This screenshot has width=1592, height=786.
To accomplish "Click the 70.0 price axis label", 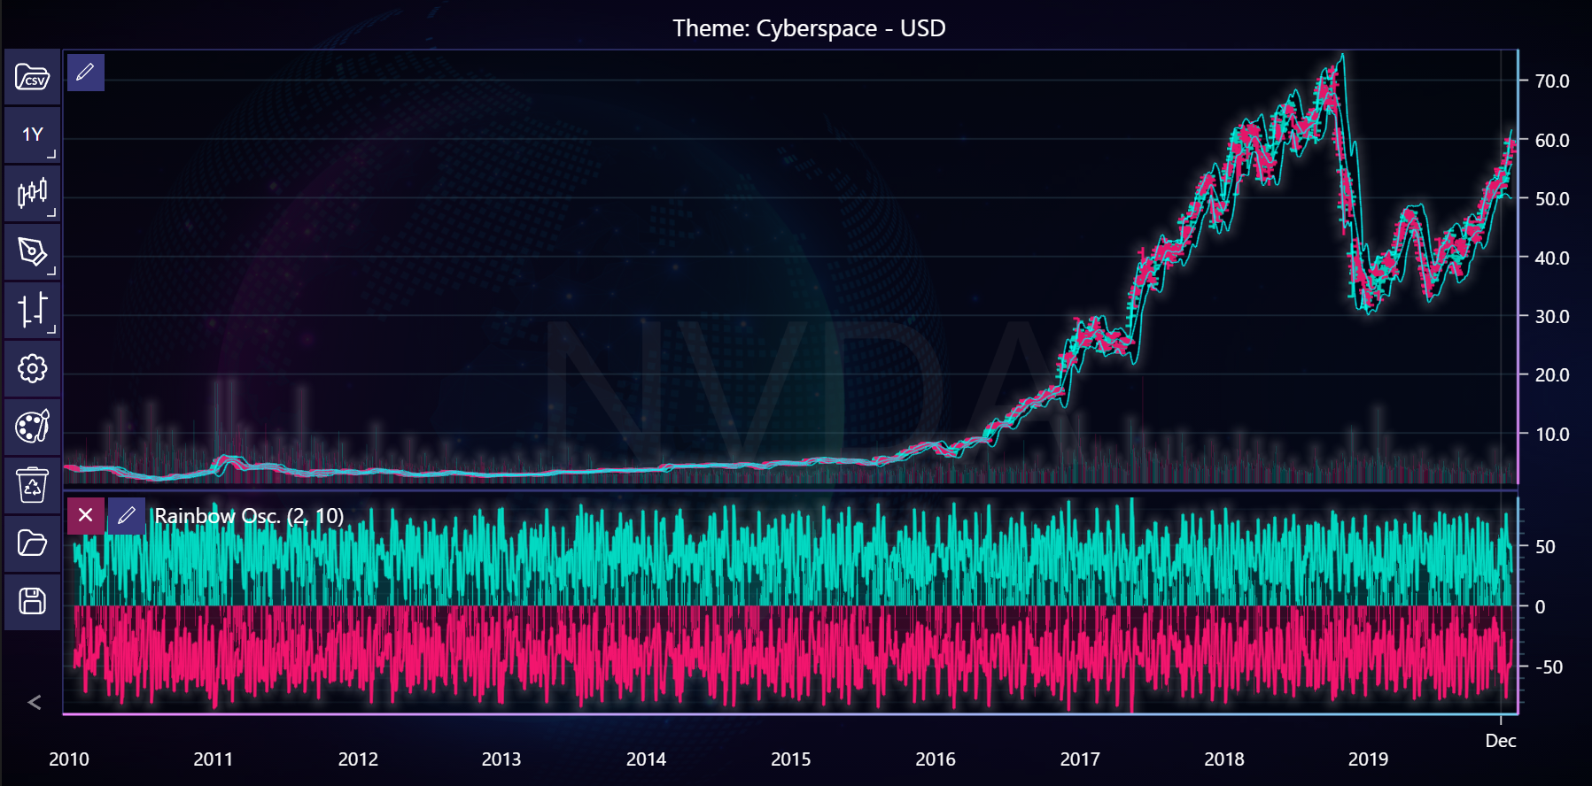I will coord(1552,81).
